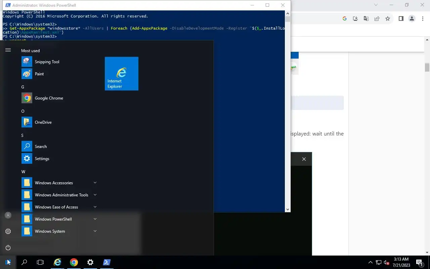The width and height of the screenshot is (430, 269).
Task: Click the Windows Start button
Action: (8, 262)
